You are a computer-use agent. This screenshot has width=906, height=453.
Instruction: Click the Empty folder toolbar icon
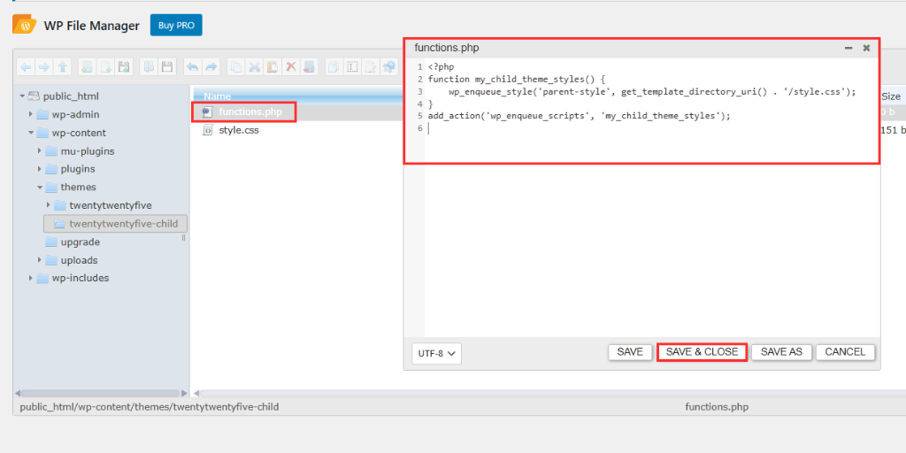(x=309, y=67)
